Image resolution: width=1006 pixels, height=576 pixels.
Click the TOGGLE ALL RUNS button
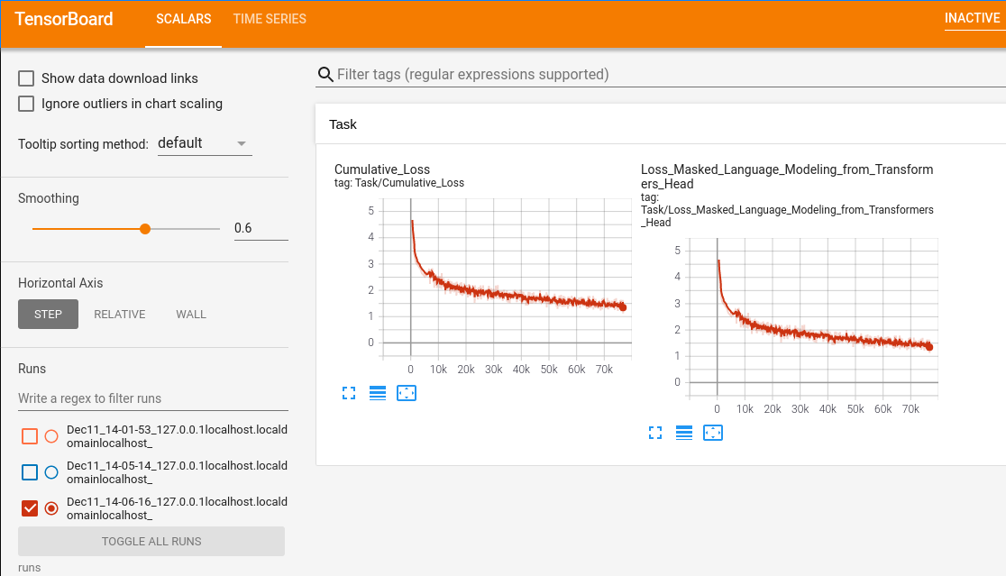(151, 542)
